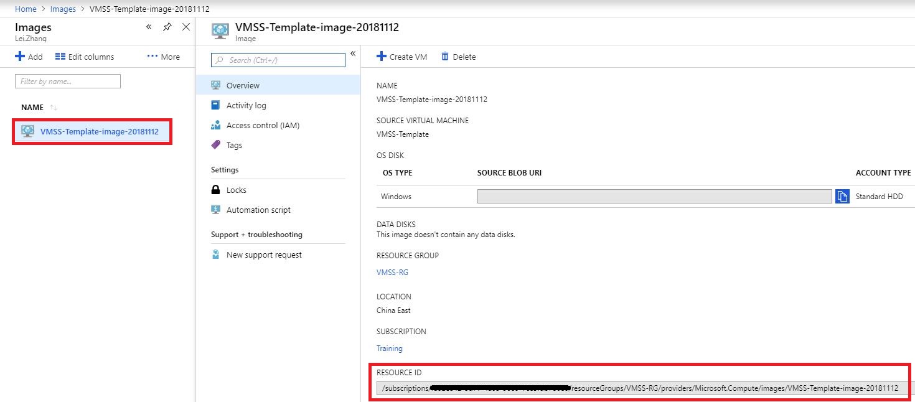Viewport: 915px width, 402px height.
Task: Click the image icon beside VMSS-Template-image-20181112 row
Action: pos(27,131)
